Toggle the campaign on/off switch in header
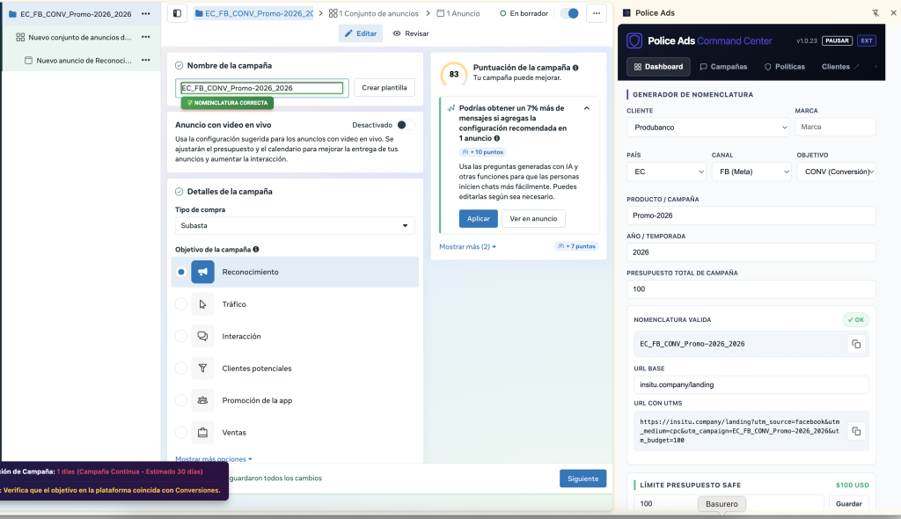Screen dimensions: 901x519 coord(569,13)
